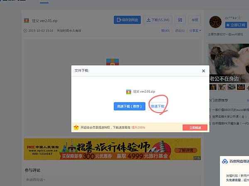Click the clock icon beside upload date

pos(25,31)
